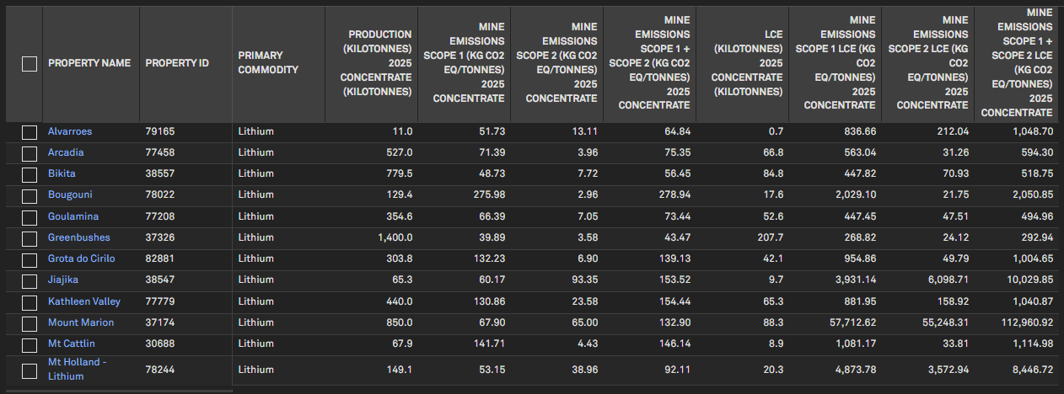This screenshot has width=1064, height=394.
Task: Click the Mine Emissions Scope 1 LCE header
Action: click(837, 63)
